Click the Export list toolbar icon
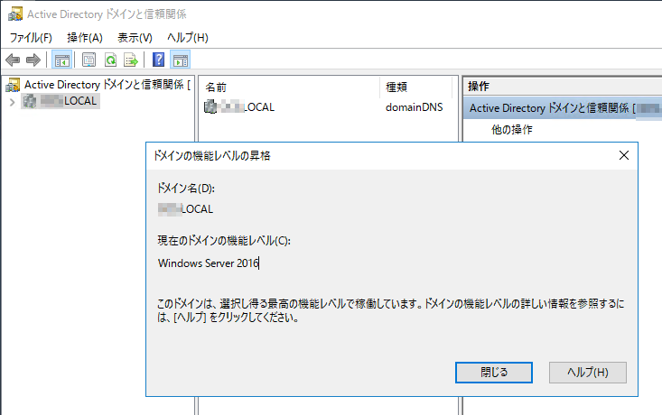 131,60
